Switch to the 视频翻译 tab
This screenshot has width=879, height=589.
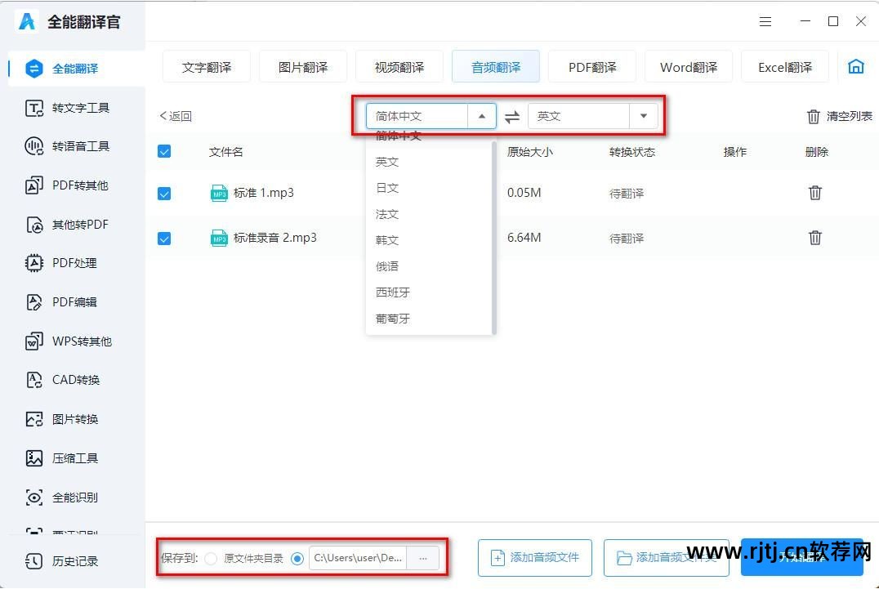pyautogui.click(x=399, y=67)
